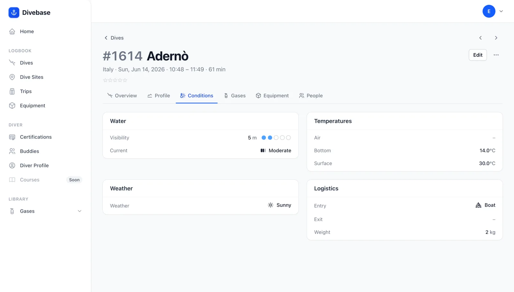Expand the Gases library section
514x292 pixels.
(80, 211)
